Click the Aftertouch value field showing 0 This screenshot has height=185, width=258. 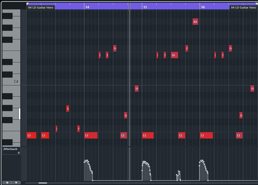point(18,153)
